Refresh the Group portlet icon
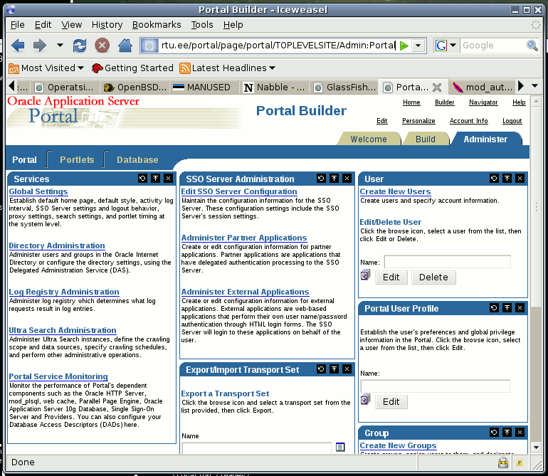The height and width of the screenshot is (476, 548). [x=494, y=433]
